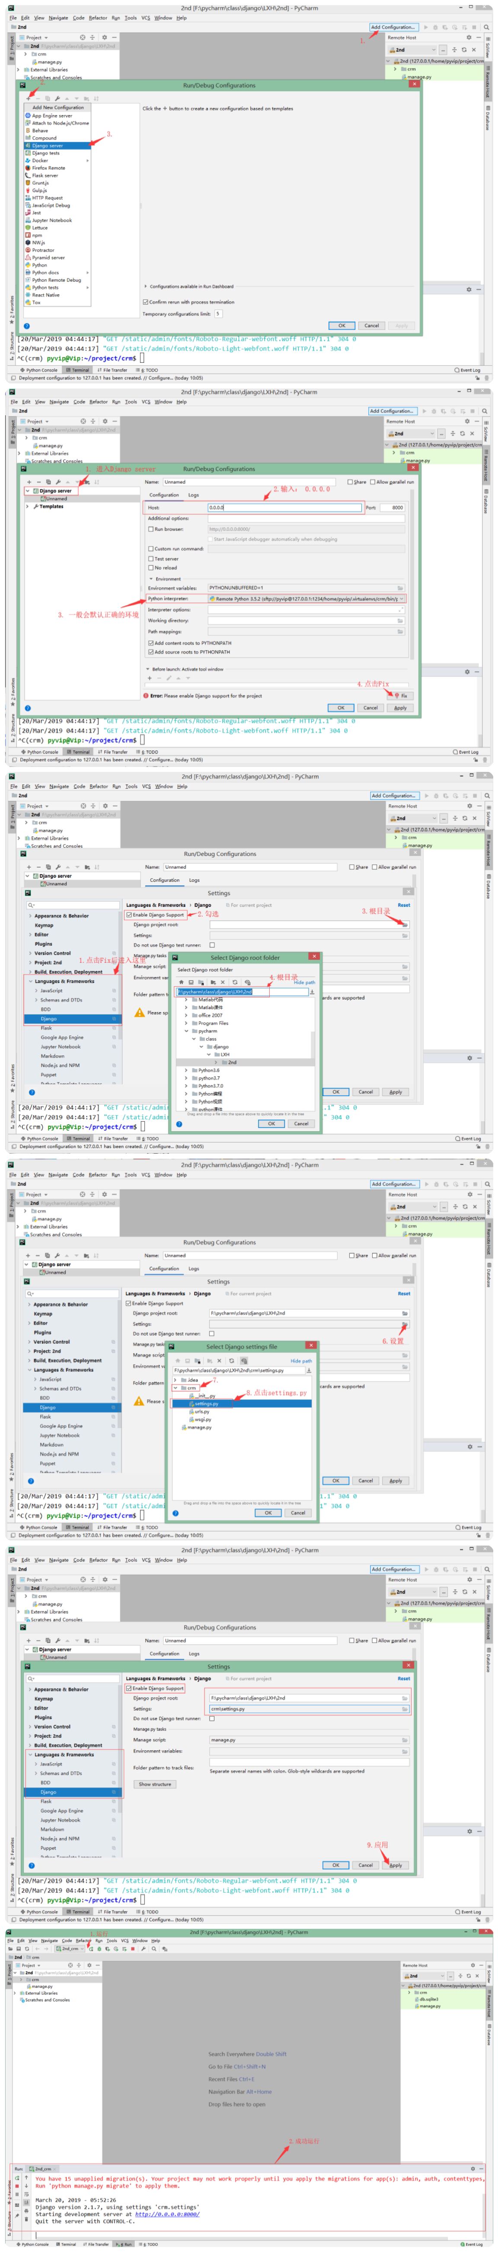Toggle Add source roots to PYTHONPATH
The image size is (498, 2252).
pyautogui.click(x=151, y=651)
